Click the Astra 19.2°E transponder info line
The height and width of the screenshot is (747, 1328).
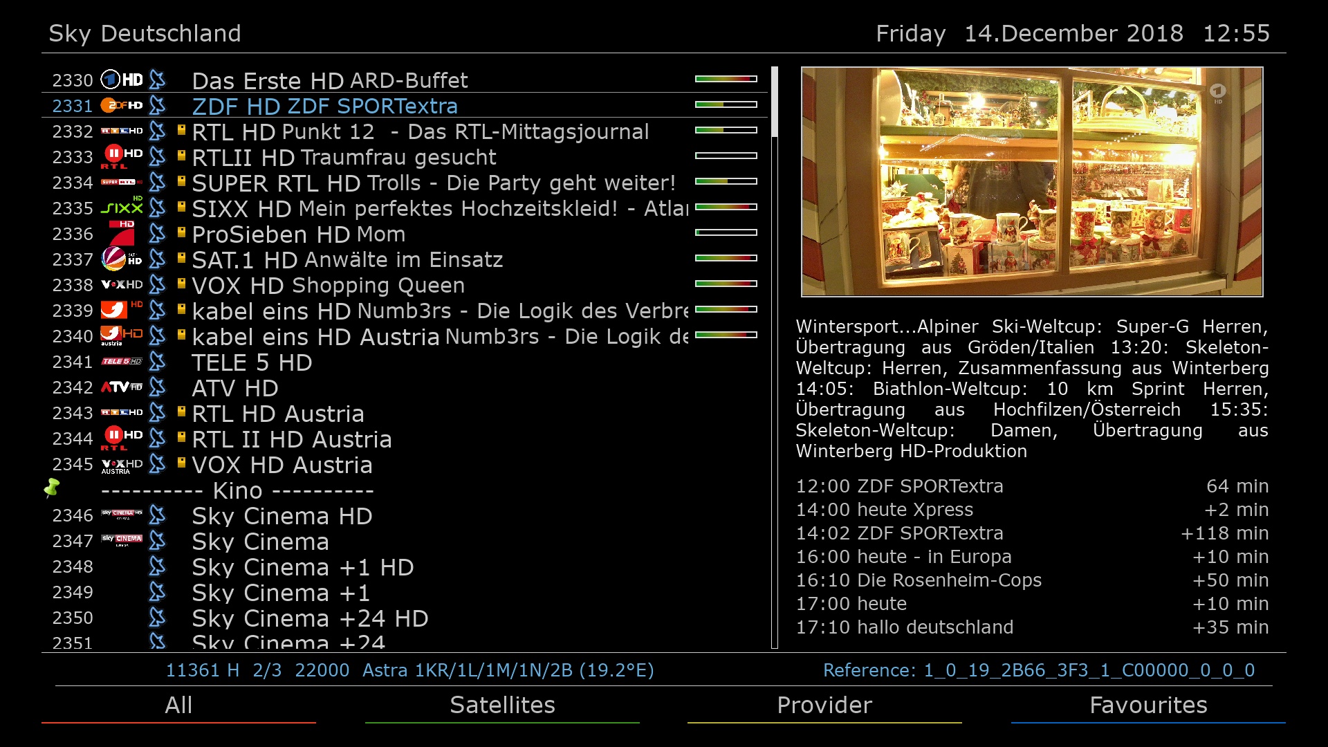pos(409,670)
